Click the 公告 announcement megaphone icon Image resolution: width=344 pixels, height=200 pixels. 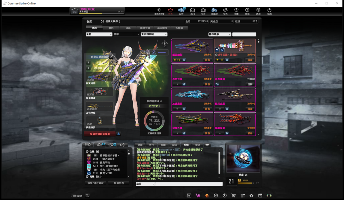181,11
